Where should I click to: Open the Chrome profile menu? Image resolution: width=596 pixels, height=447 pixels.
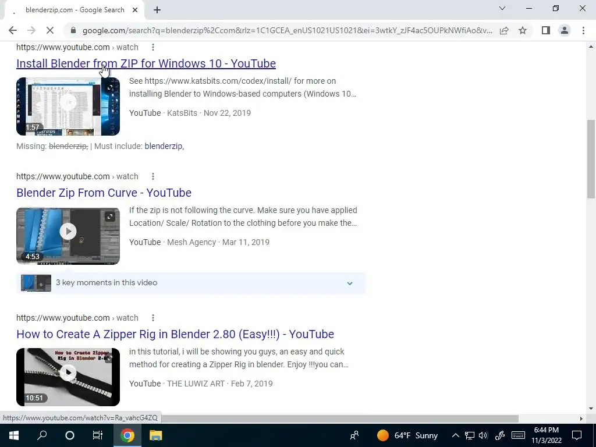(x=565, y=30)
